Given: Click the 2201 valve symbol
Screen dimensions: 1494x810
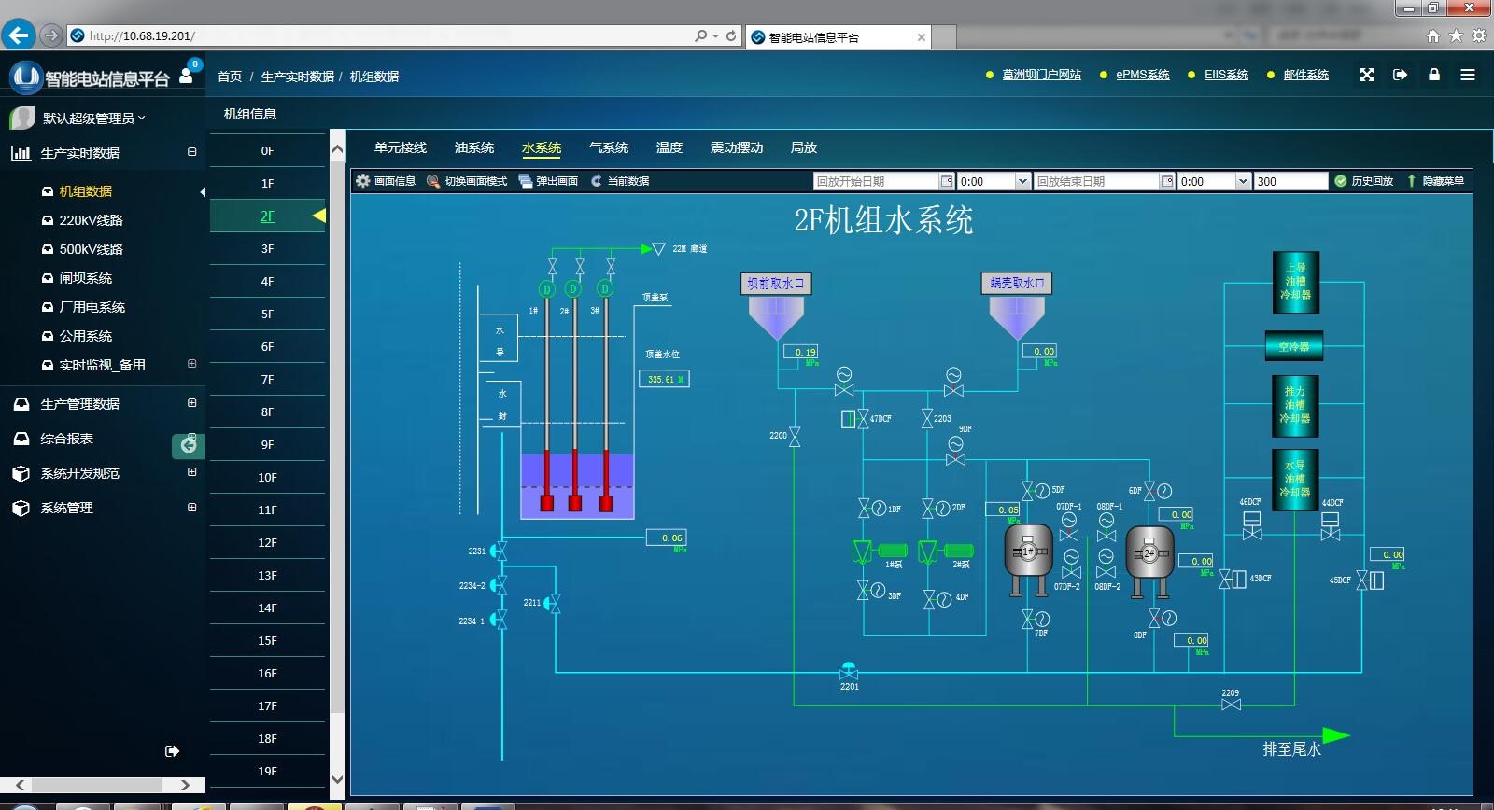Looking at the screenshot, I should coord(849,671).
